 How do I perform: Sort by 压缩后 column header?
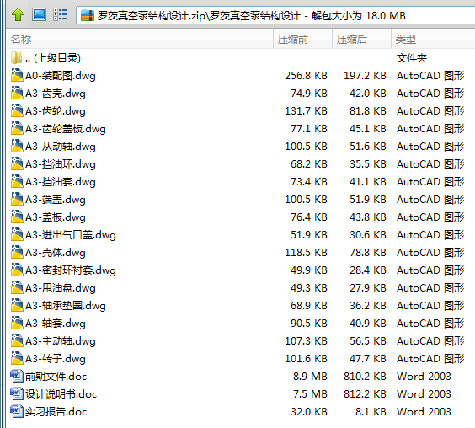click(361, 39)
